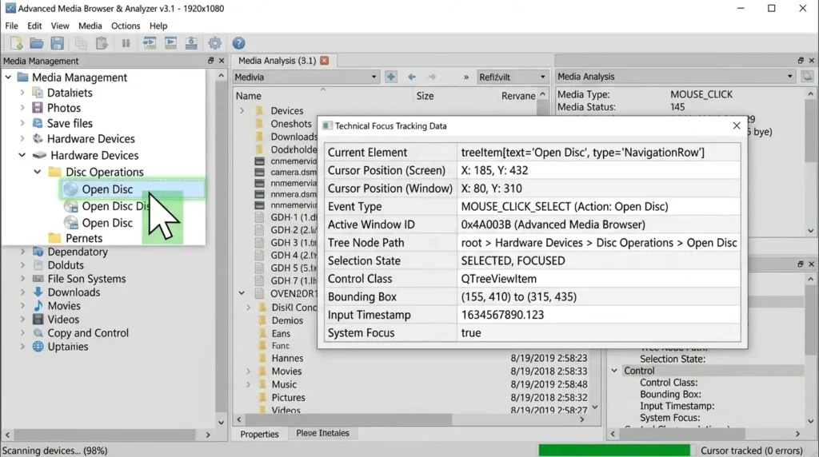Image resolution: width=819 pixels, height=457 pixels.
Task: Click the double-chevron overflow icon beside Refližvilt
Action: tap(466, 77)
